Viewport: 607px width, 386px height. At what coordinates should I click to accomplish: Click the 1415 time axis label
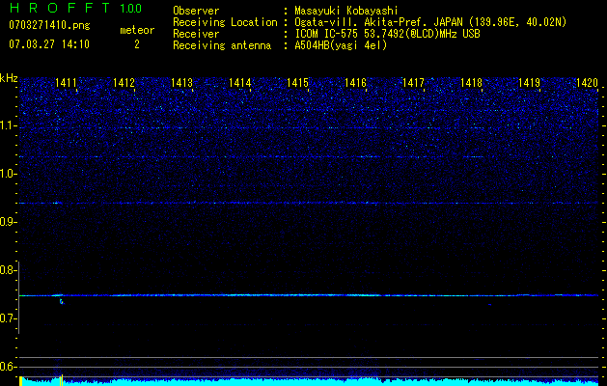[x=297, y=82]
